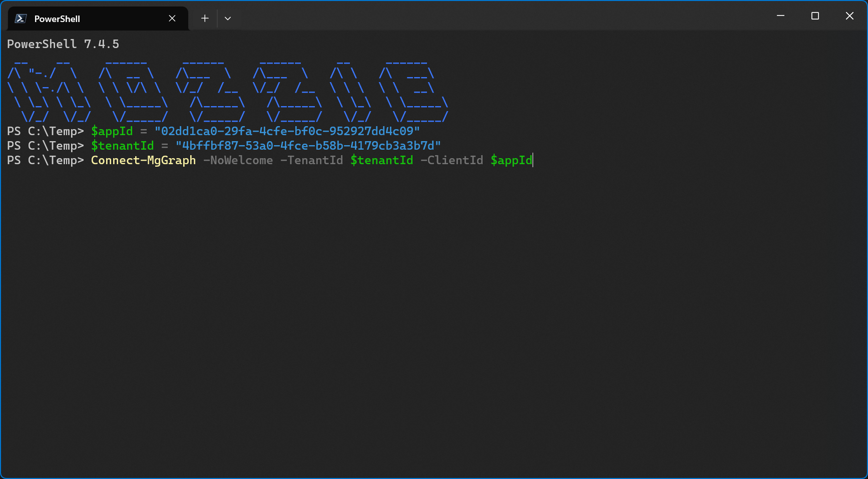Click the PowerShell icon in the tab
This screenshot has height=479, width=868.
21,19
